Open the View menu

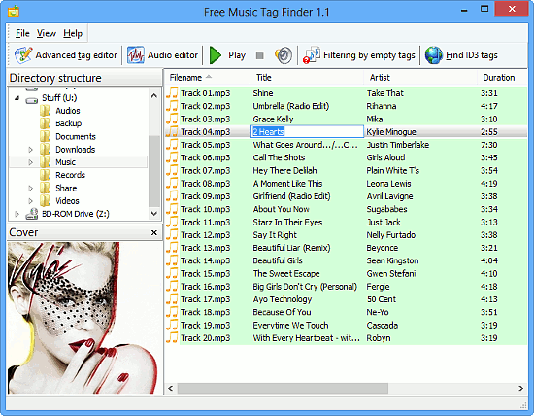pos(46,33)
